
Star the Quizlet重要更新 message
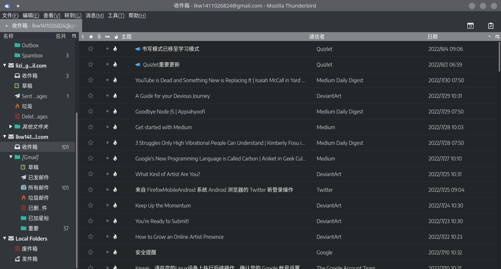[x=91, y=64]
